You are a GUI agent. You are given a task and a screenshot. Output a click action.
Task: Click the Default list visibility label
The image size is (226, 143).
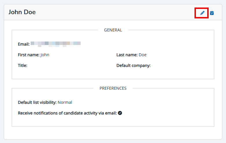(x=37, y=102)
